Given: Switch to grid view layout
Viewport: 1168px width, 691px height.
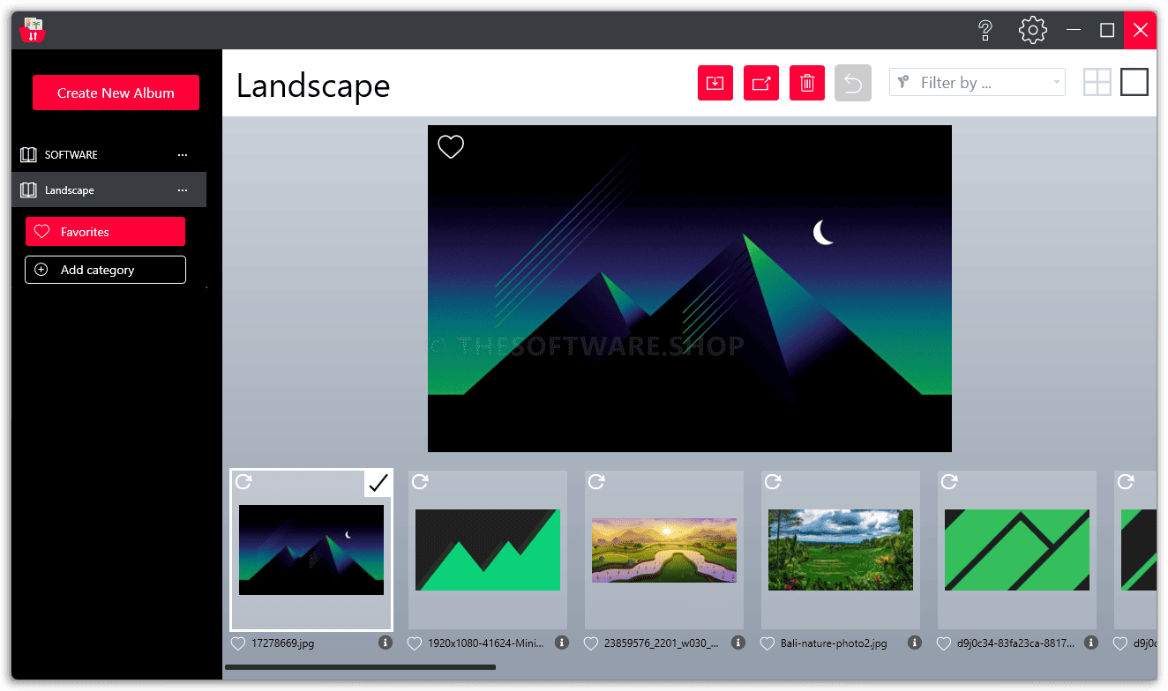Looking at the screenshot, I should (x=1097, y=82).
